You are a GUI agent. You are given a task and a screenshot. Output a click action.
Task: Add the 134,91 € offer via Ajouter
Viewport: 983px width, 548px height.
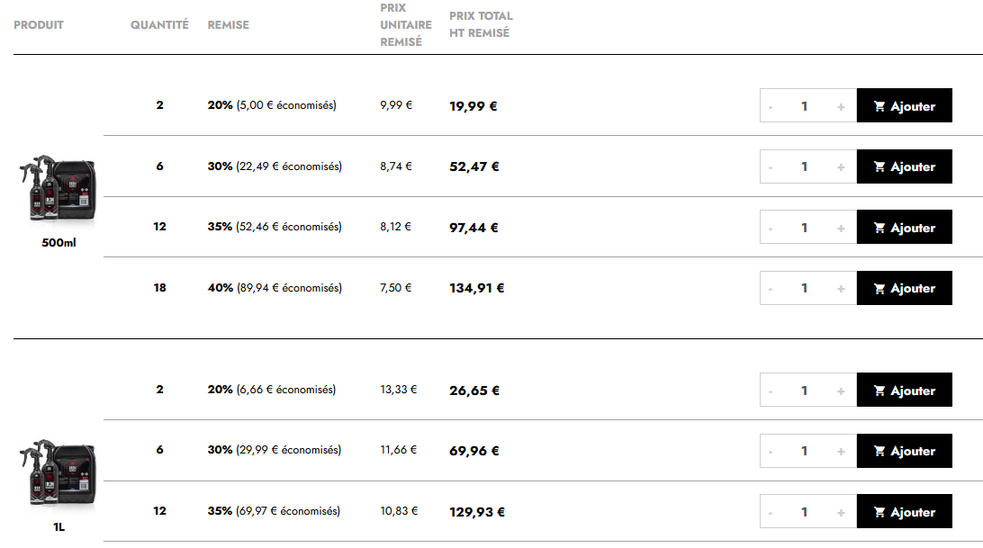click(905, 288)
